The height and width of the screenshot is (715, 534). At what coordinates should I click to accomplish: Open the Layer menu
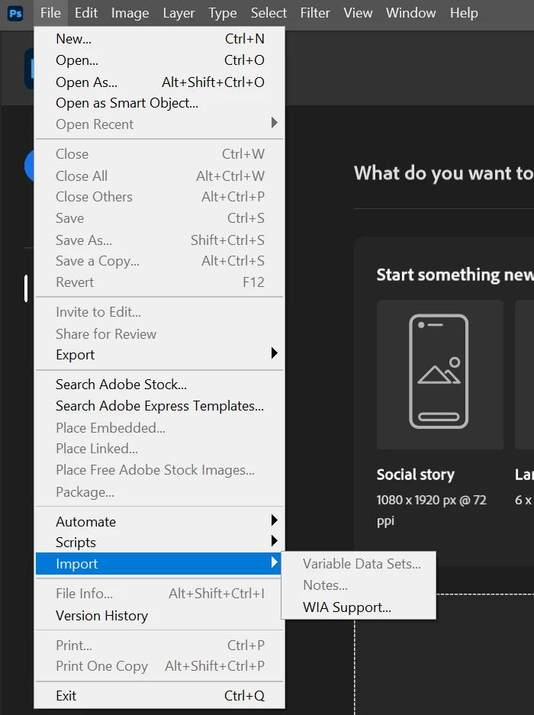pyautogui.click(x=179, y=13)
